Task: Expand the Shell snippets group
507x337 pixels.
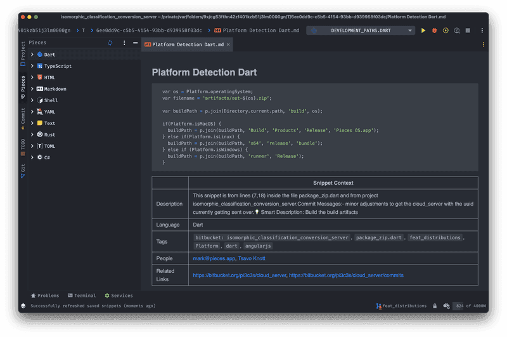Action: coord(32,100)
